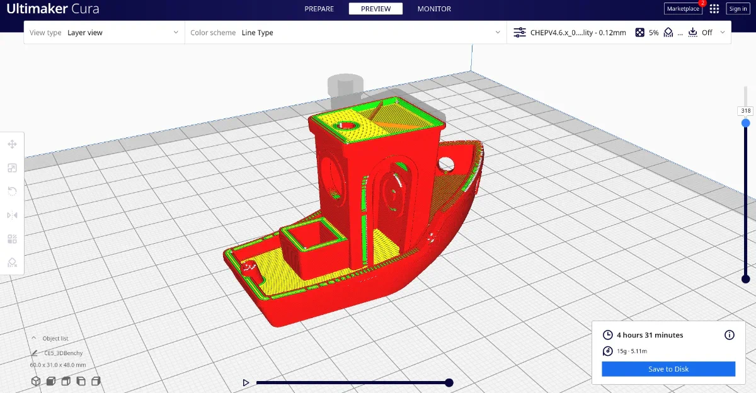Viewport: 756px width, 393px height.
Task: Click the layer number field showing 318
Action: (x=746, y=111)
